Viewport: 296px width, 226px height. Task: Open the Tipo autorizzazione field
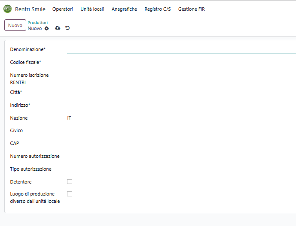coord(181,169)
